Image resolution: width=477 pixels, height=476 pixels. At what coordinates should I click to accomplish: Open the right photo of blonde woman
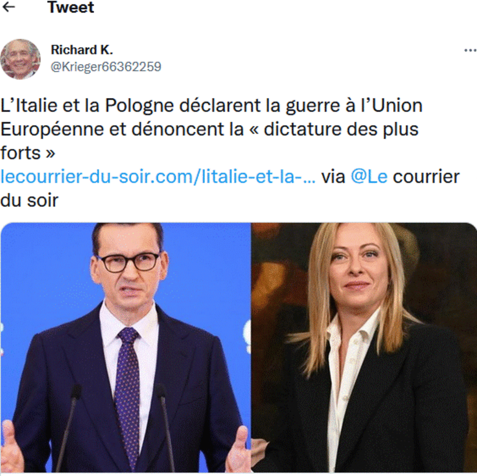[364, 347]
